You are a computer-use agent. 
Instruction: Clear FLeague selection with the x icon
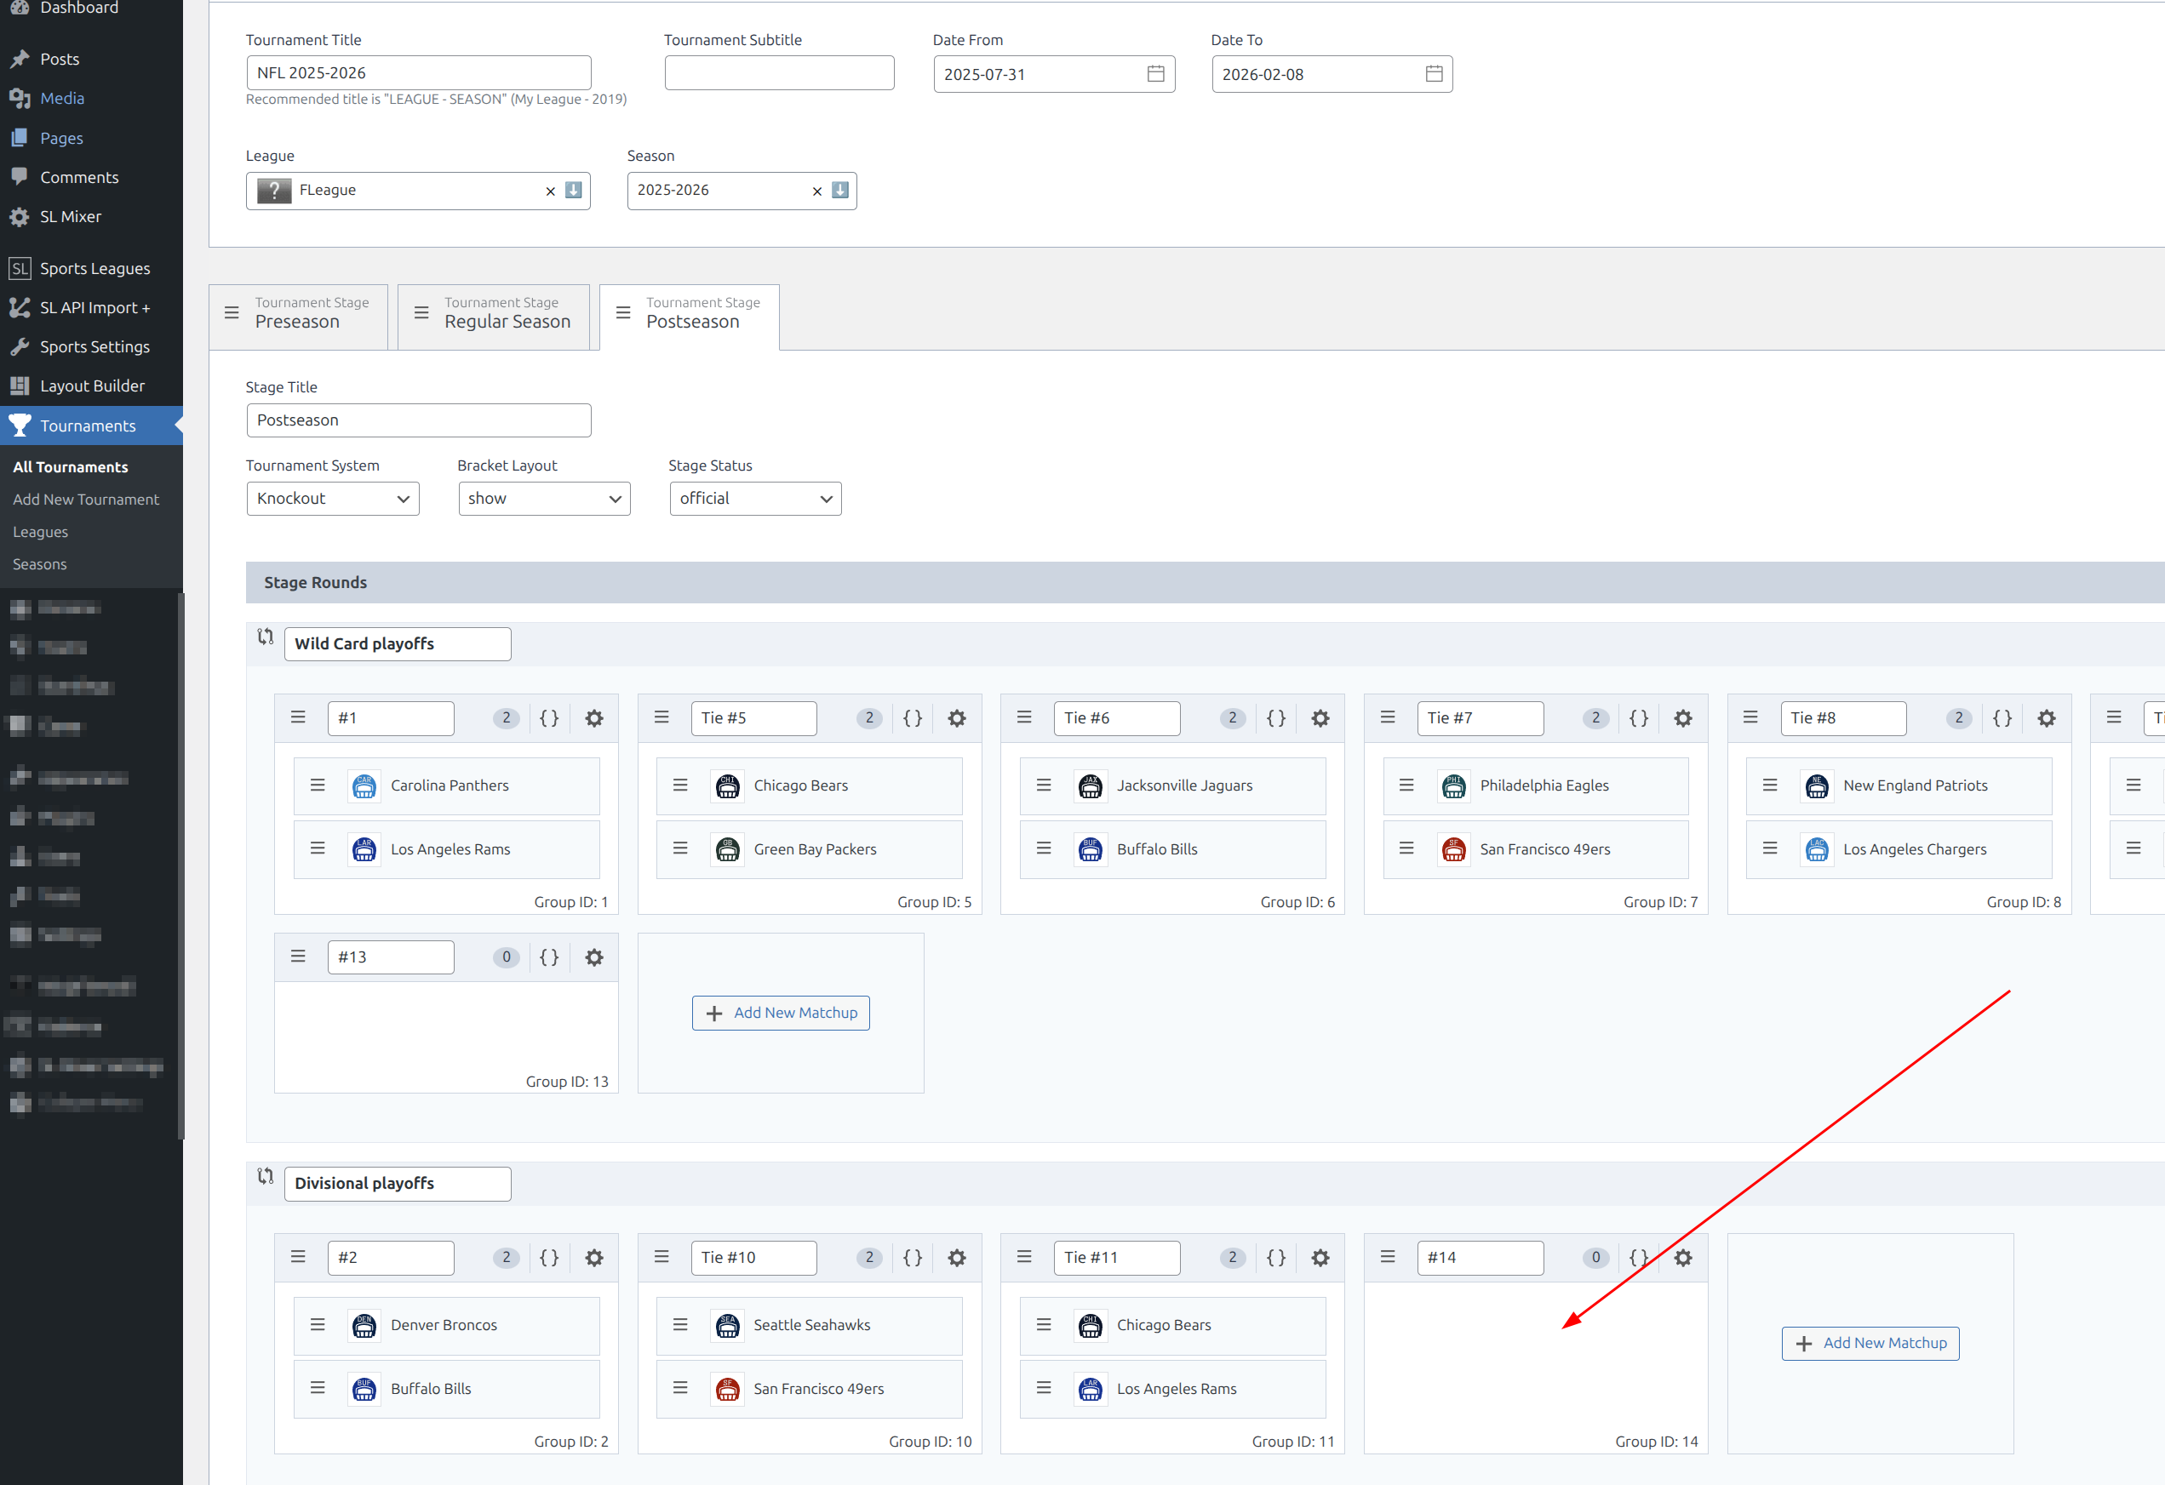click(550, 191)
